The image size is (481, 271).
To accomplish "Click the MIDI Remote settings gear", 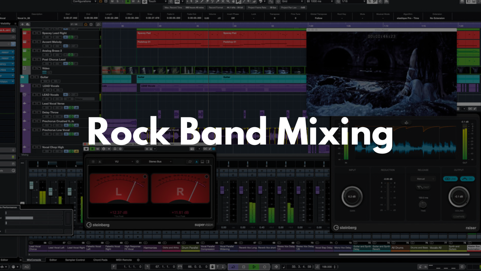I will click(x=138, y=259).
